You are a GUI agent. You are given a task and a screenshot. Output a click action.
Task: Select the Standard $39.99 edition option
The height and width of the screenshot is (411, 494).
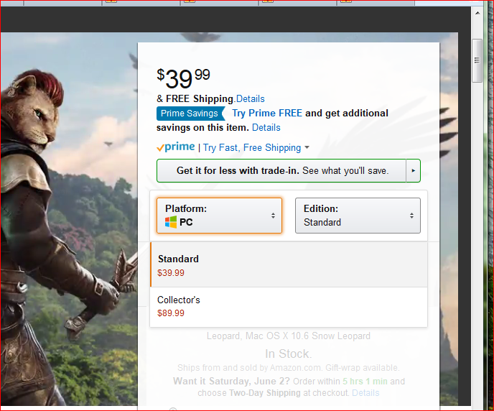pyautogui.click(x=289, y=264)
